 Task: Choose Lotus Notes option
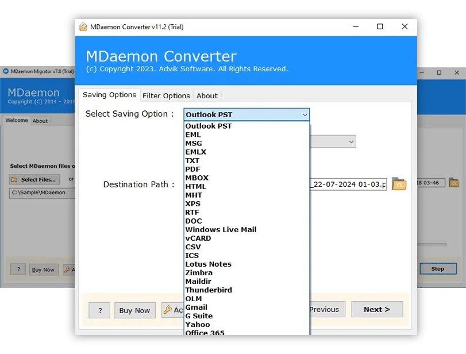[247, 264]
